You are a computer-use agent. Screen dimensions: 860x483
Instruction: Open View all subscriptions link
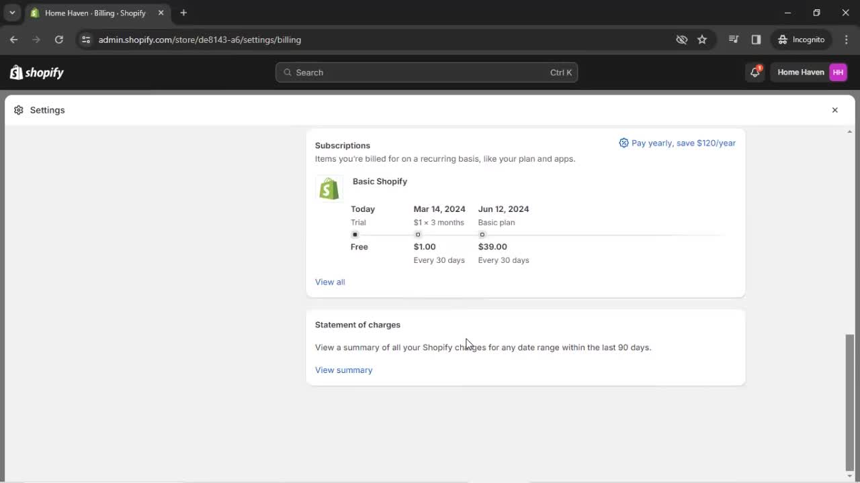(x=330, y=282)
